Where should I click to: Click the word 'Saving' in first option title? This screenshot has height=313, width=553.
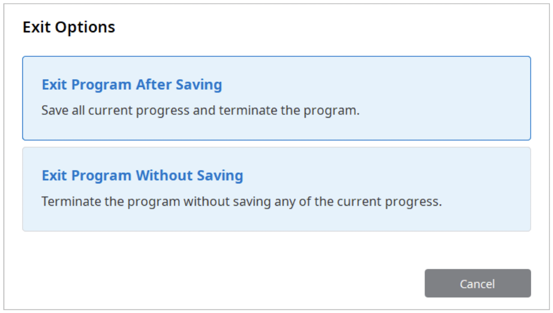pyautogui.click(x=199, y=85)
